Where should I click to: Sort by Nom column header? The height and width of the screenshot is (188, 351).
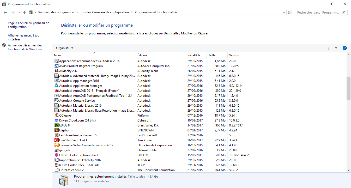95,55
